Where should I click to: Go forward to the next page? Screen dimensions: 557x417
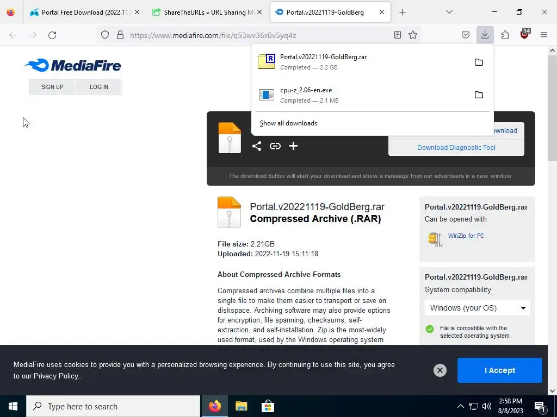[x=33, y=35]
